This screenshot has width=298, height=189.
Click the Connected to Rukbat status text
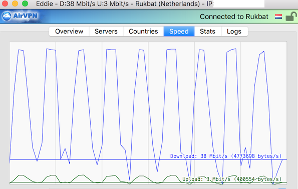pos(234,17)
